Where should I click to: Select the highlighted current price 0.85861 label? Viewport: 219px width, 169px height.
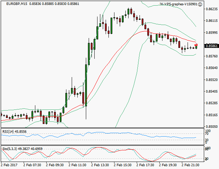click(x=211, y=46)
